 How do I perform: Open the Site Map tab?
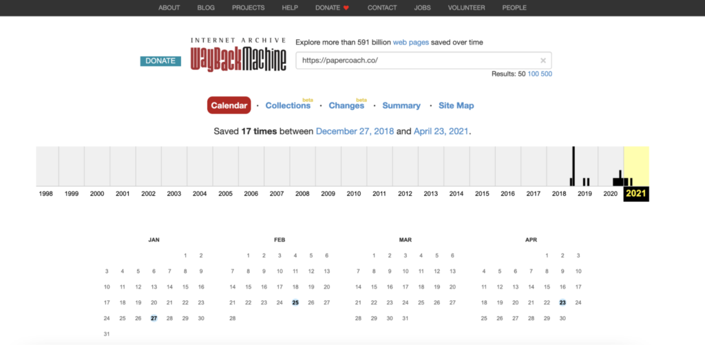click(x=456, y=105)
